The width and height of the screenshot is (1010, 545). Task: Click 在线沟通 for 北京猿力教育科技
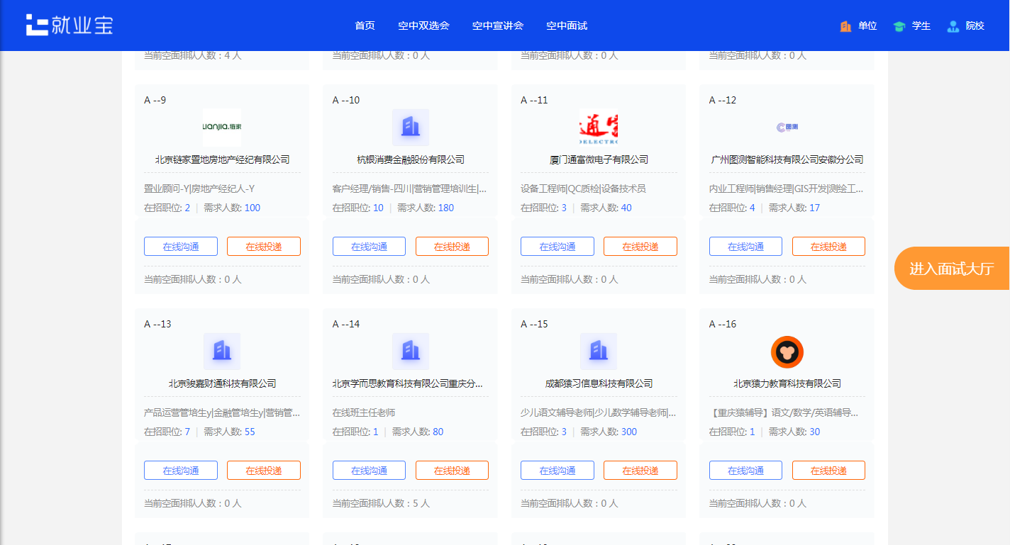(745, 471)
